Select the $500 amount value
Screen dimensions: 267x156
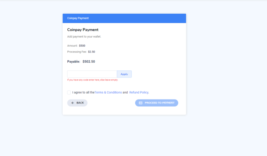pos(82,46)
